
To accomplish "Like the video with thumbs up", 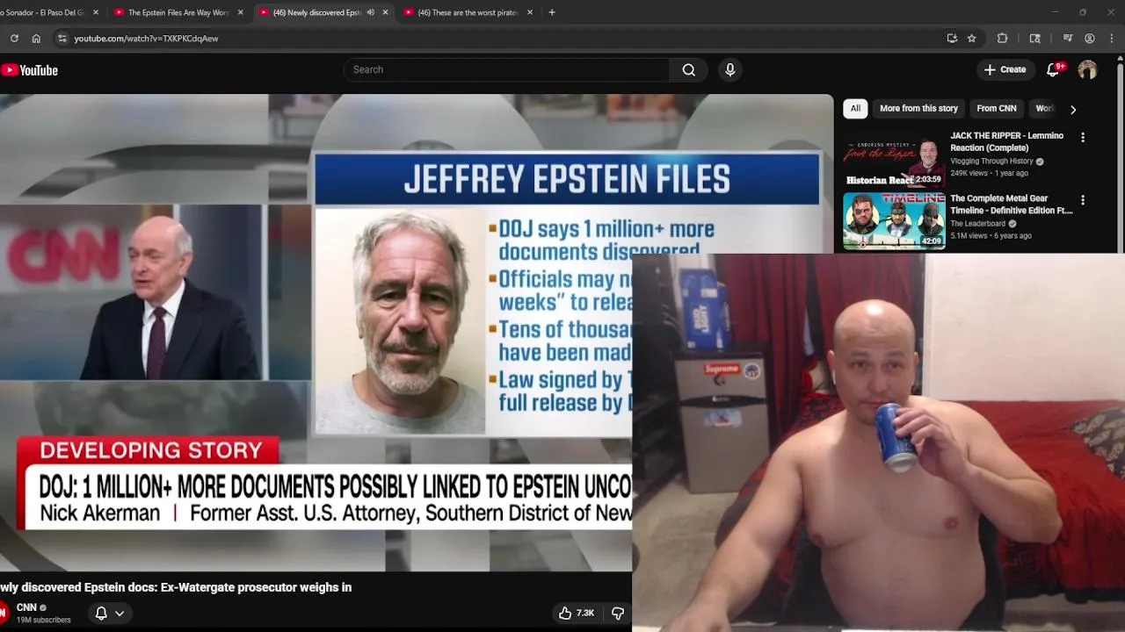I will (x=577, y=613).
